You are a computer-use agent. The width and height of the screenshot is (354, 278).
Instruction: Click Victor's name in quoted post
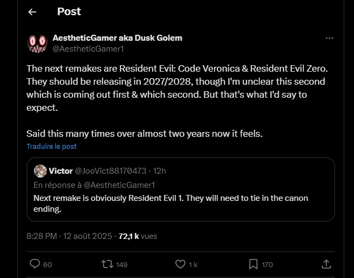[x=60, y=170]
